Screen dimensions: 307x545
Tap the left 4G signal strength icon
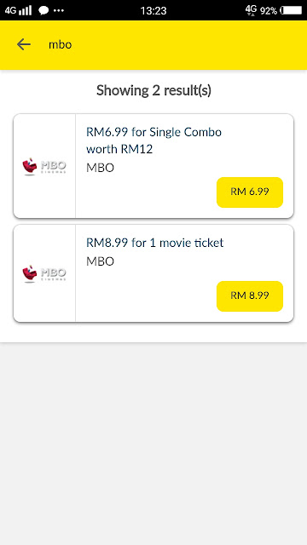pyautogui.click(x=18, y=10)
